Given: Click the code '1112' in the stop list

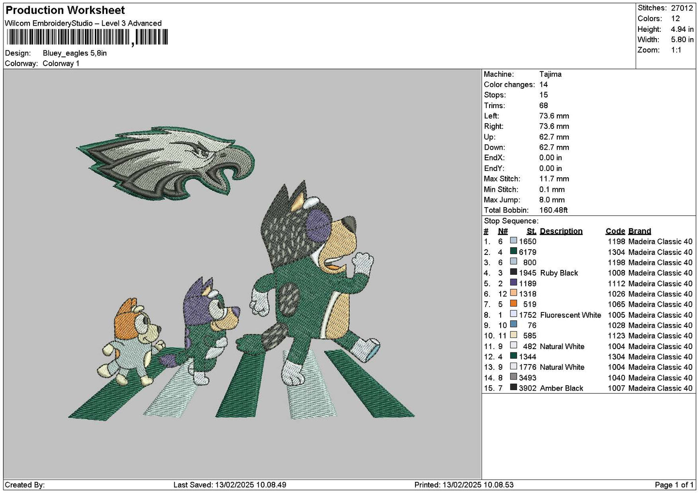Looking at the screenshot, I should click(x=617, y=283).
